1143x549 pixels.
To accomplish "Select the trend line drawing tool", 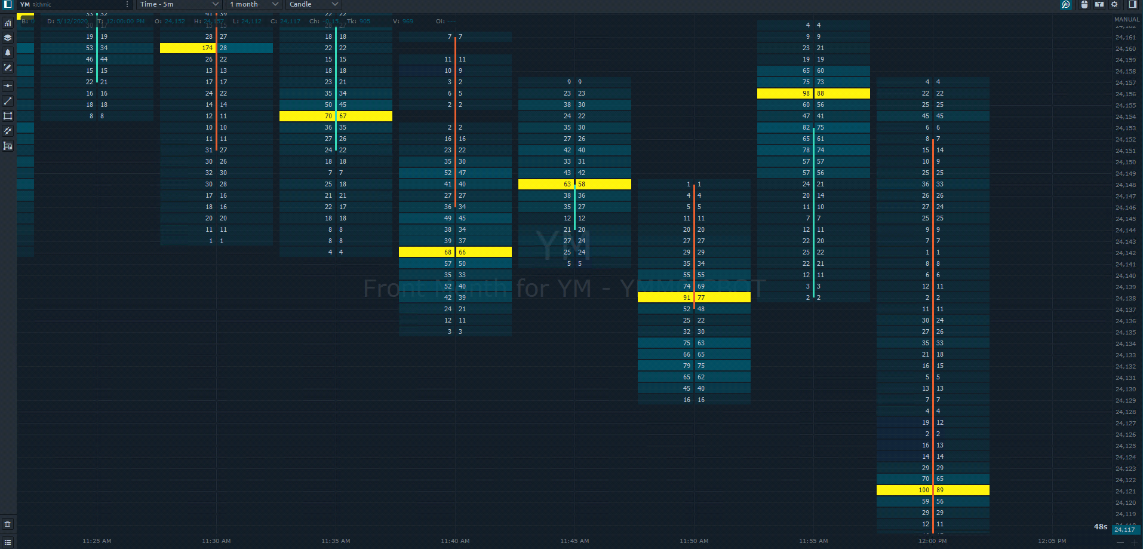I will click(8, 101).
